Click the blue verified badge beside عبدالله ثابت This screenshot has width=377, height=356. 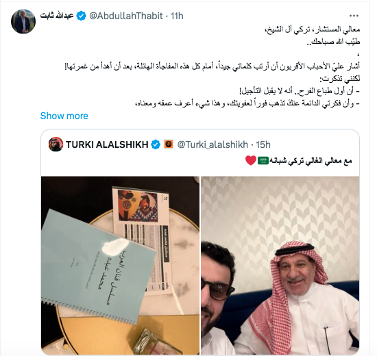(82, 16)
